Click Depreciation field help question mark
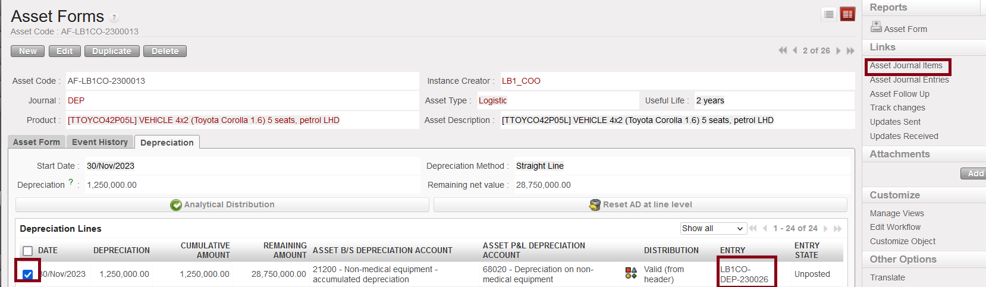The width and height of the screenshot is (986, 287). pos(71,182)
